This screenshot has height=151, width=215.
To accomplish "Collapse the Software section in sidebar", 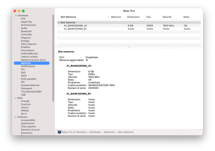I will coord(16,117).
